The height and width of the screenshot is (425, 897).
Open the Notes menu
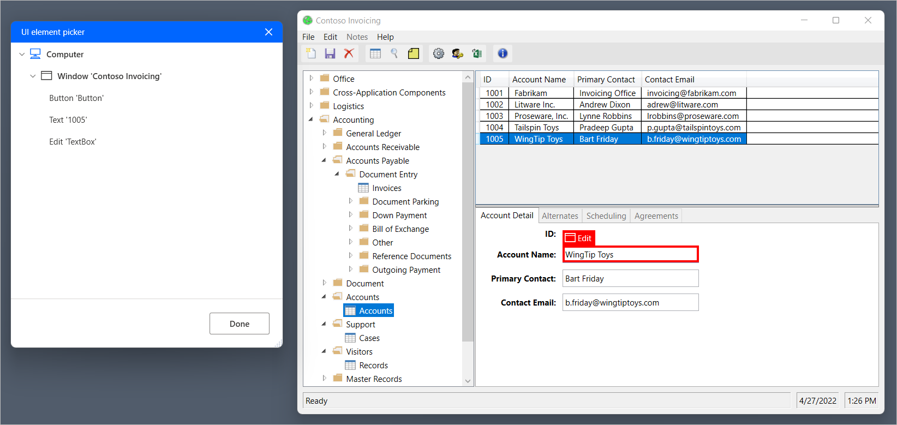pos(357,37)
